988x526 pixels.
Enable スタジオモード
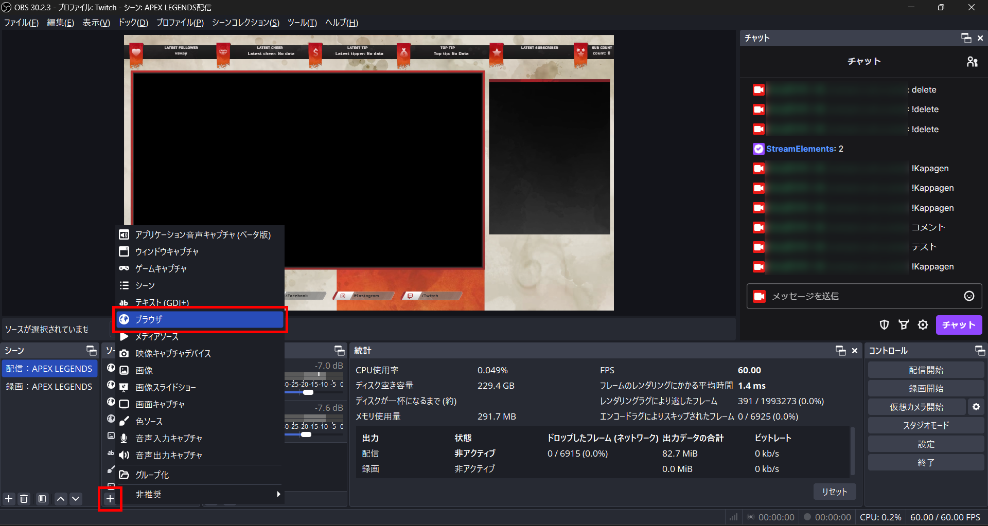point(926,426)
